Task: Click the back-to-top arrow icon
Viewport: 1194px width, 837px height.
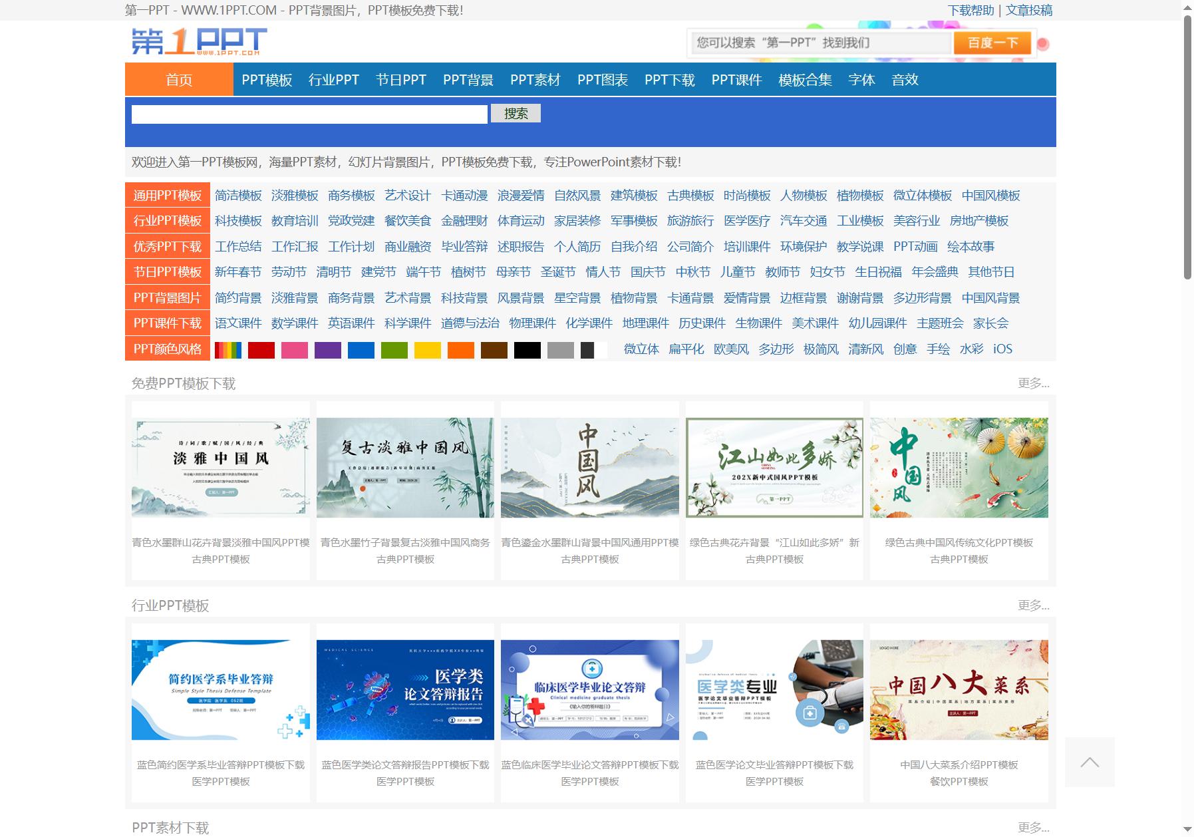Action: pos(1090,762)
